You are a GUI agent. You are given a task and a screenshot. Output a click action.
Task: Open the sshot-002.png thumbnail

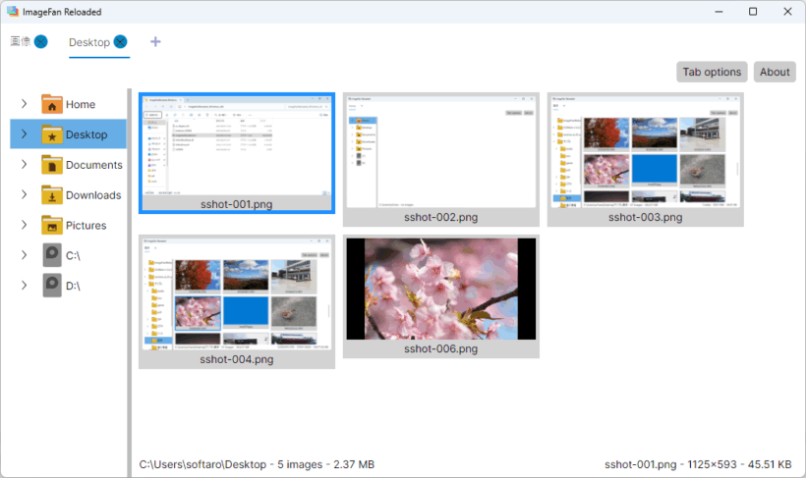coord(440,151)
